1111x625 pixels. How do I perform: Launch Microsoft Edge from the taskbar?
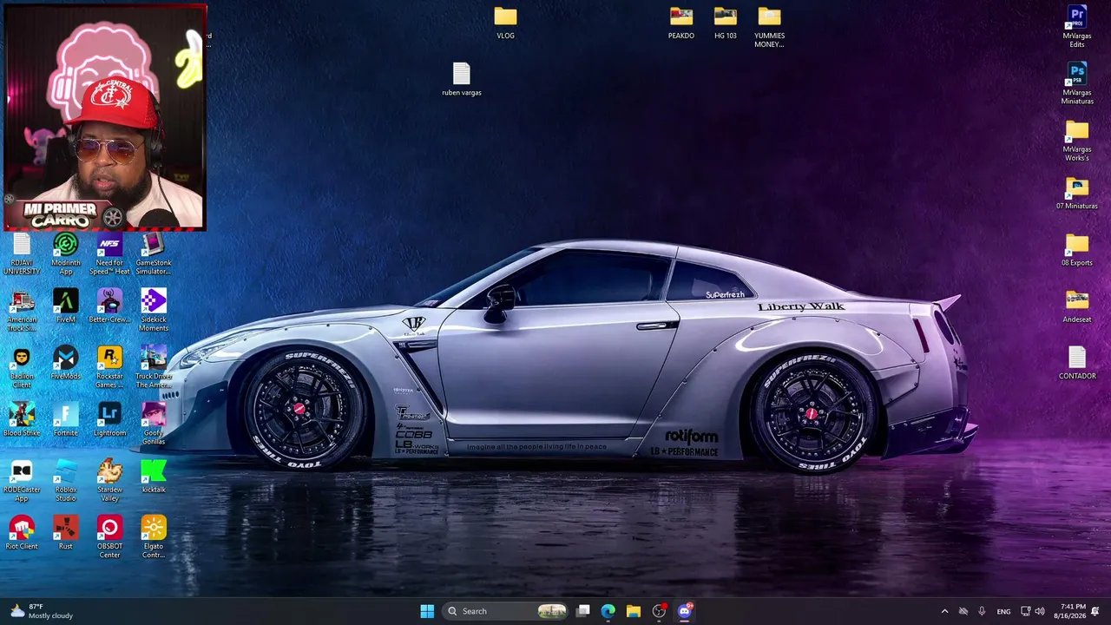608,611
